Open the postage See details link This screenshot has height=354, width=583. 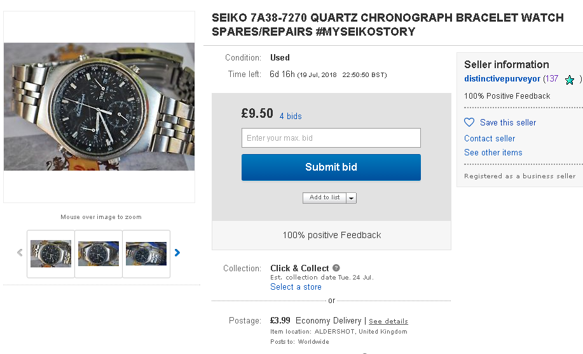pos(388,322)
